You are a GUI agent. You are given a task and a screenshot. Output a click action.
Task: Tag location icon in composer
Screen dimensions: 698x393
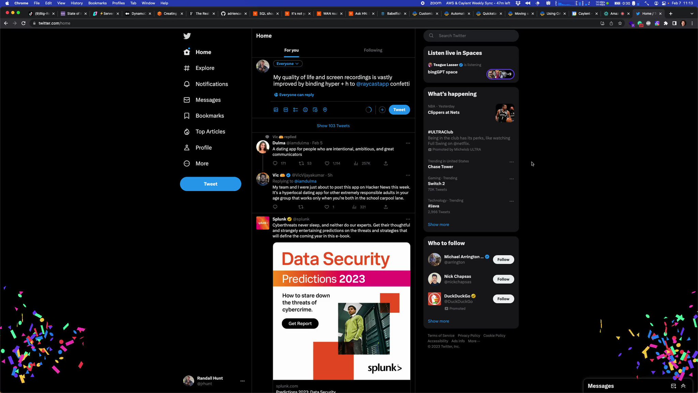pyautogui.click(x=325, y=110)
